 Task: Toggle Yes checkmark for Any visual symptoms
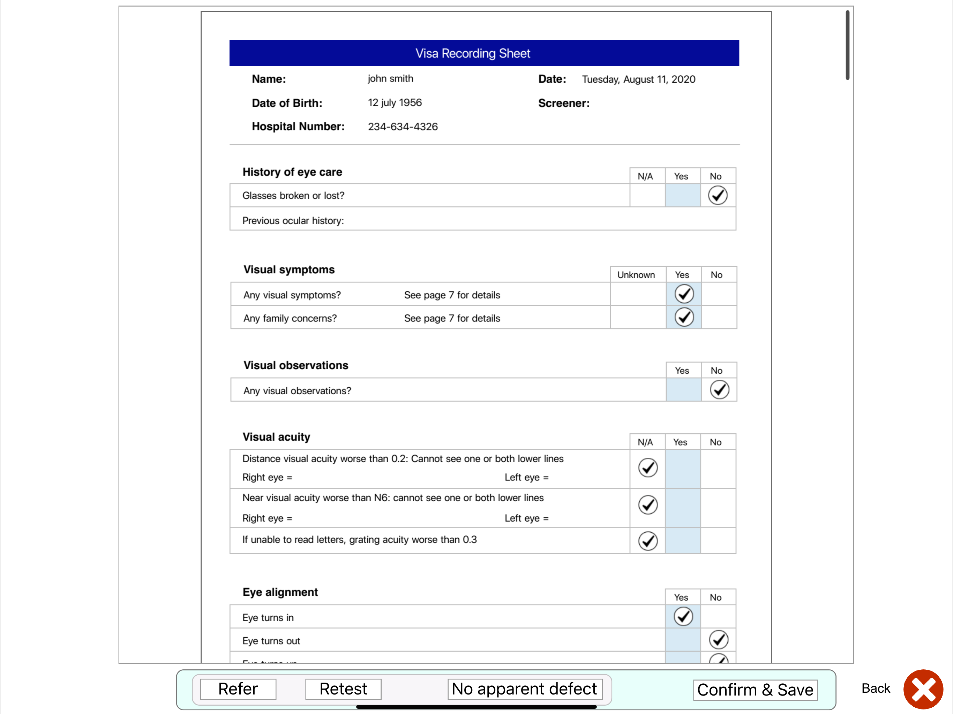click(x=684, y=294)
